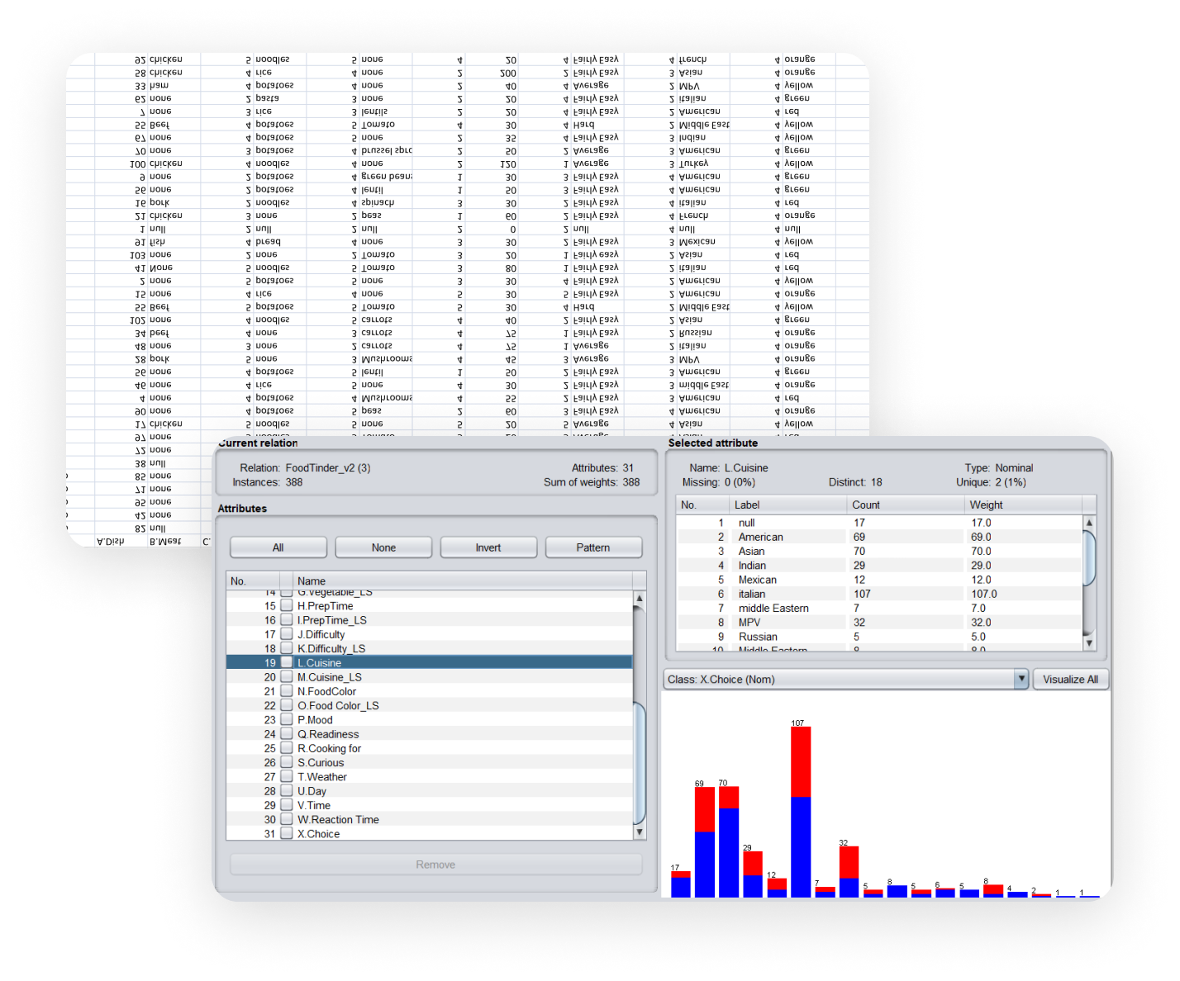The image size is (1180, 981).
Task: Click the None button
Action: pos(383,547)
